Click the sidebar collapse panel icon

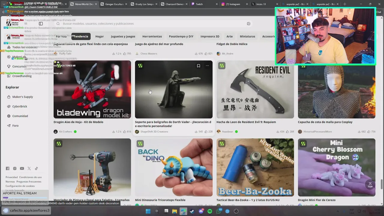click(41, 24)
